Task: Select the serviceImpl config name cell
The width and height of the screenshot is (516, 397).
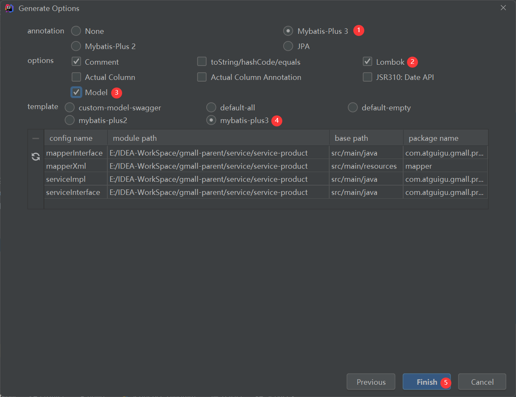Action: click(x=76, y=179)
